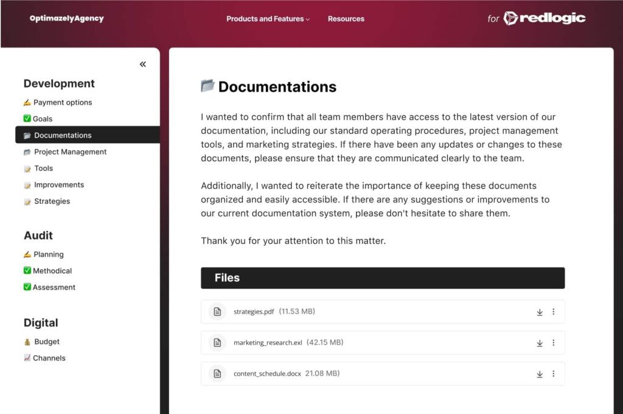The image size is (623, 414).
Task: Expand the Products and Features dropdown
Action: 268,19
